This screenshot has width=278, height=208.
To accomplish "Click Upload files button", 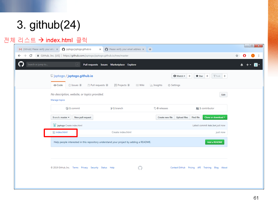I will pos(182,117).
